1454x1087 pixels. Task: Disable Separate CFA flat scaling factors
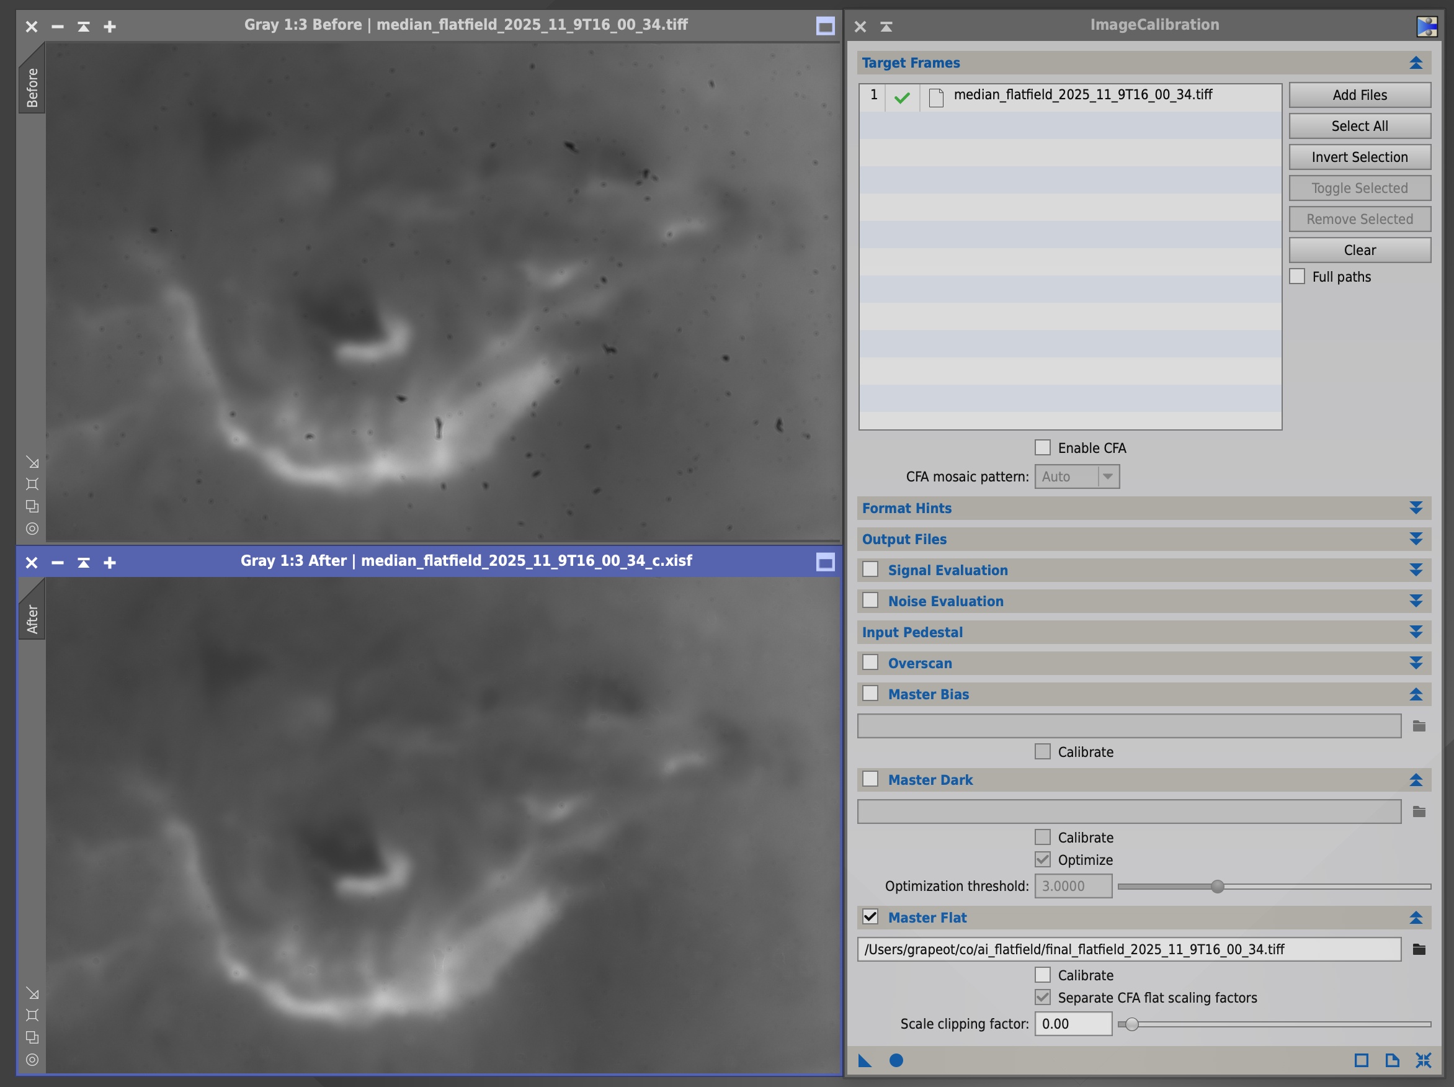click(1043, 997)
